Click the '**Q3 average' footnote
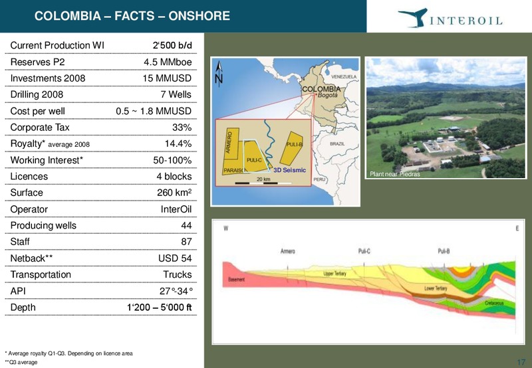Screen dimensions: 532x368 [21, 362]
